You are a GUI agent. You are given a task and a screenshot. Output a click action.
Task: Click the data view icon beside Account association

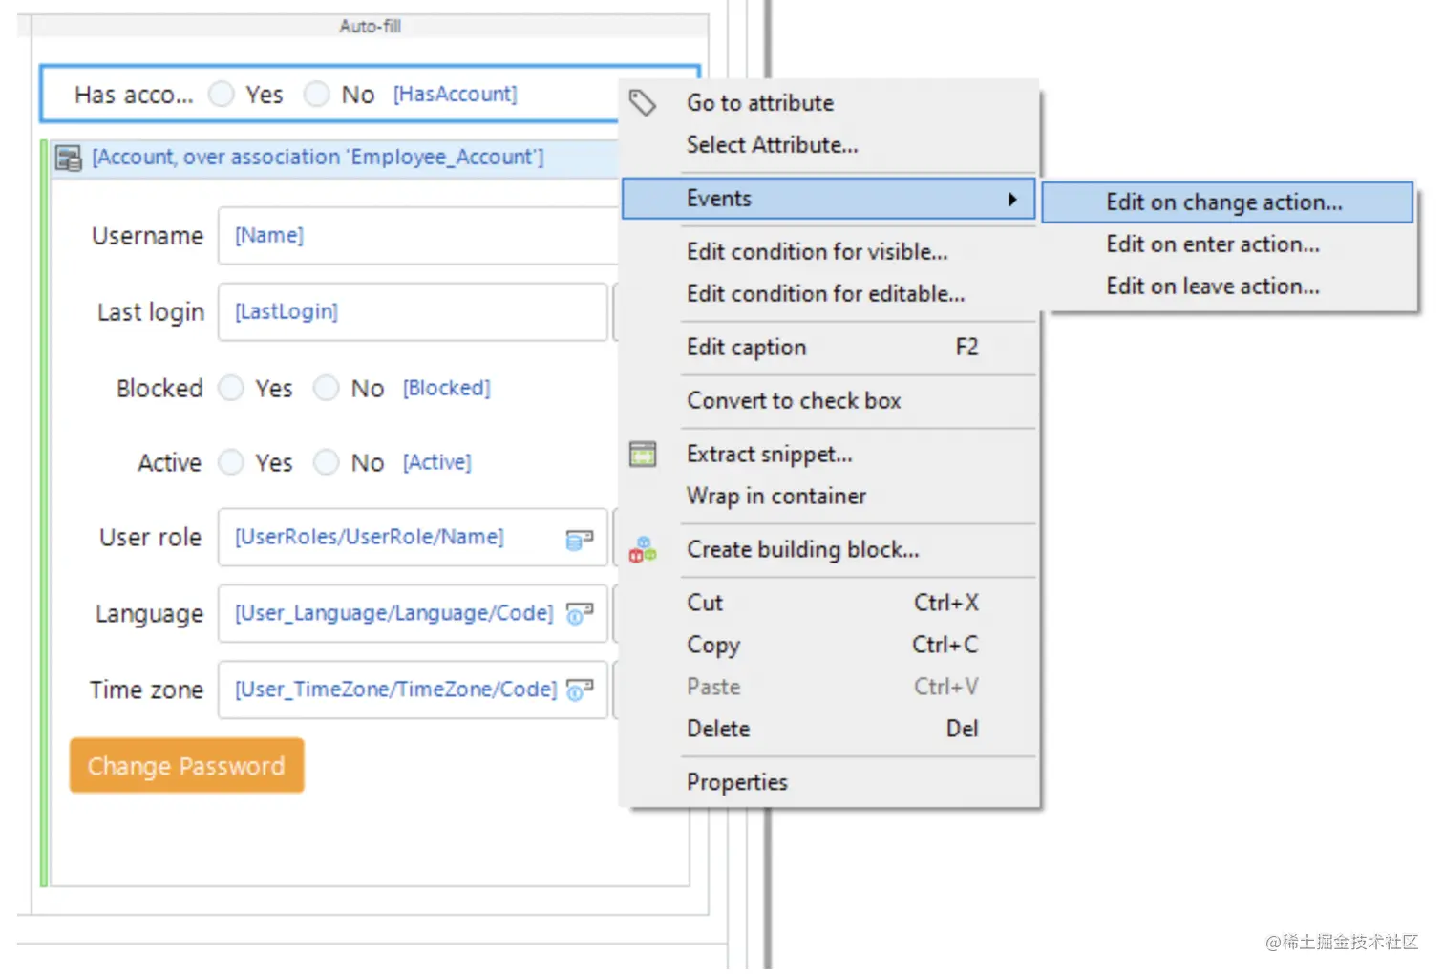(x=68, y=158)
